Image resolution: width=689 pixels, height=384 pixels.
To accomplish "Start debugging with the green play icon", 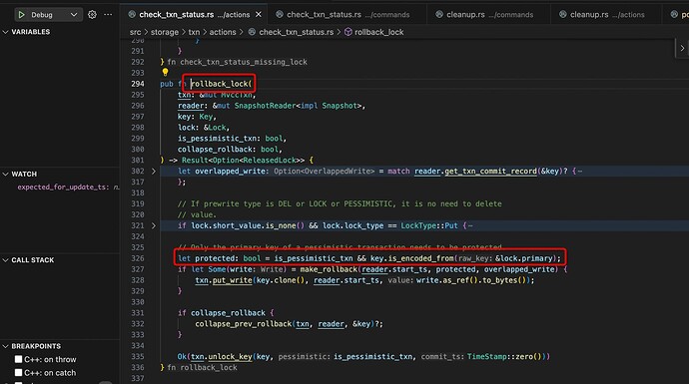I will click(x=21, y=15).
